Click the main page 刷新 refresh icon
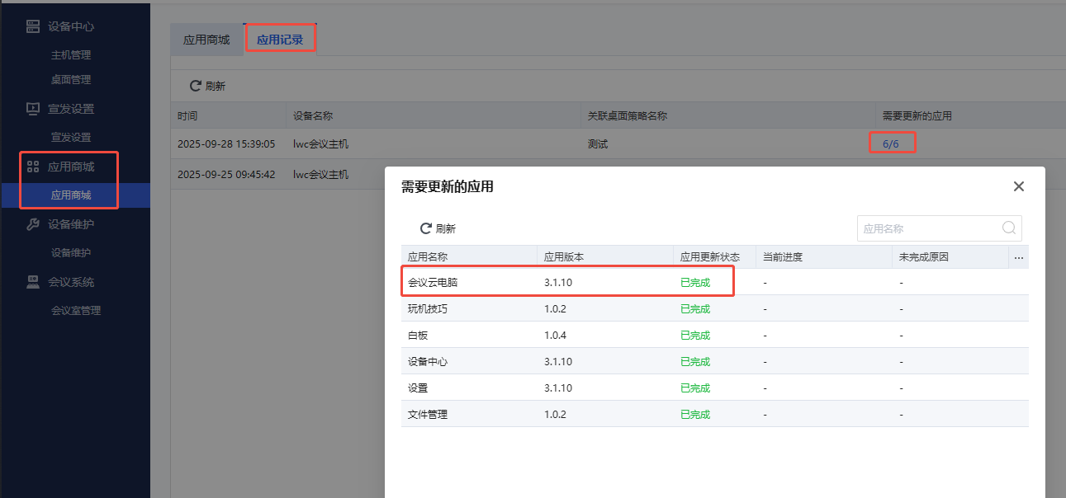1066x498 pixels. click(x=196, y=86)
